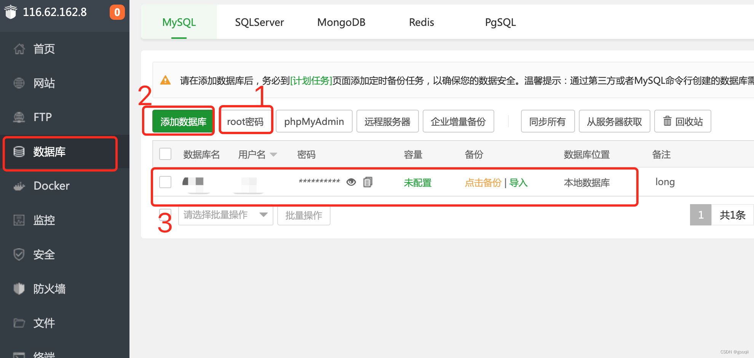
Task: Click the masked password asterisks
Action: [319, 182]
